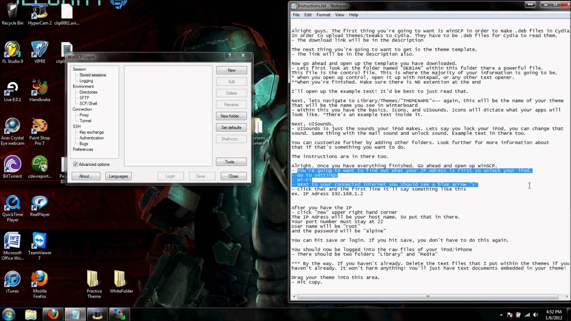Toggle the Advanced options checkbox
Screen dimensions: 571x321
(75, 165)
